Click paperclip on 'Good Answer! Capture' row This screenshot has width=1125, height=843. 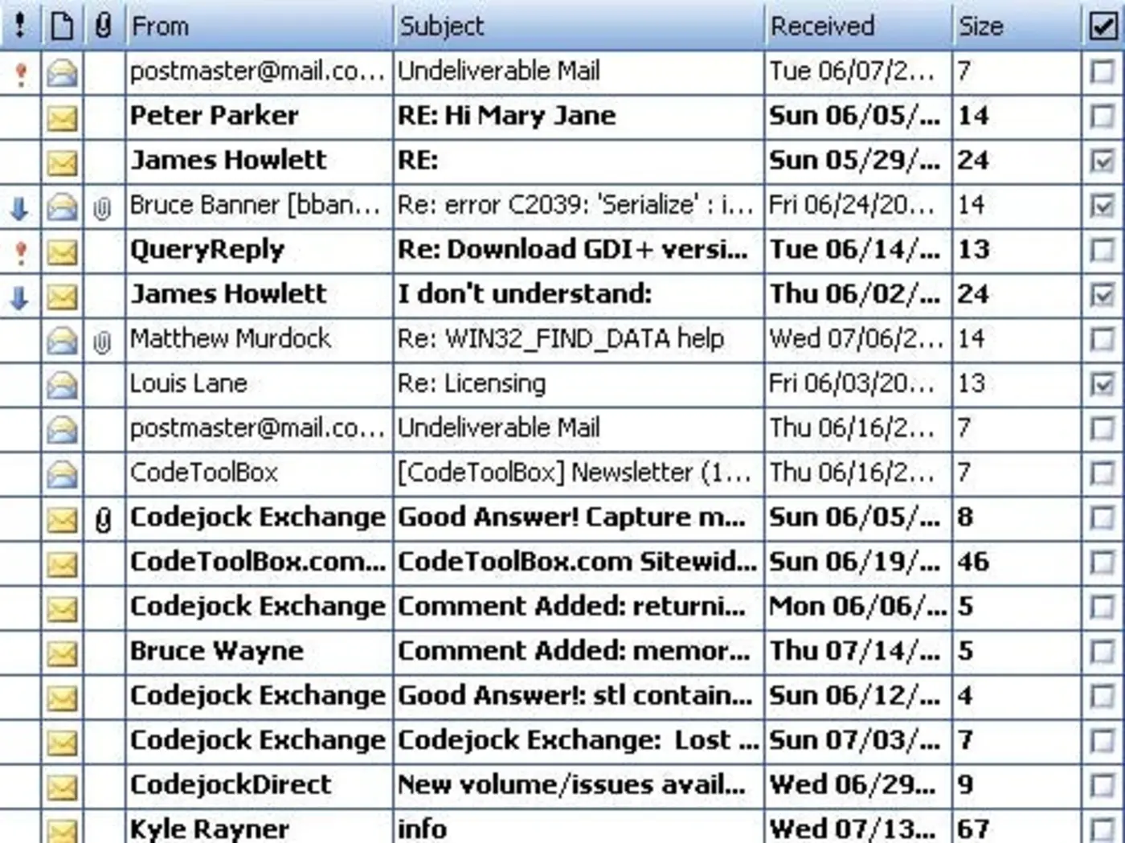click(103, 520)
